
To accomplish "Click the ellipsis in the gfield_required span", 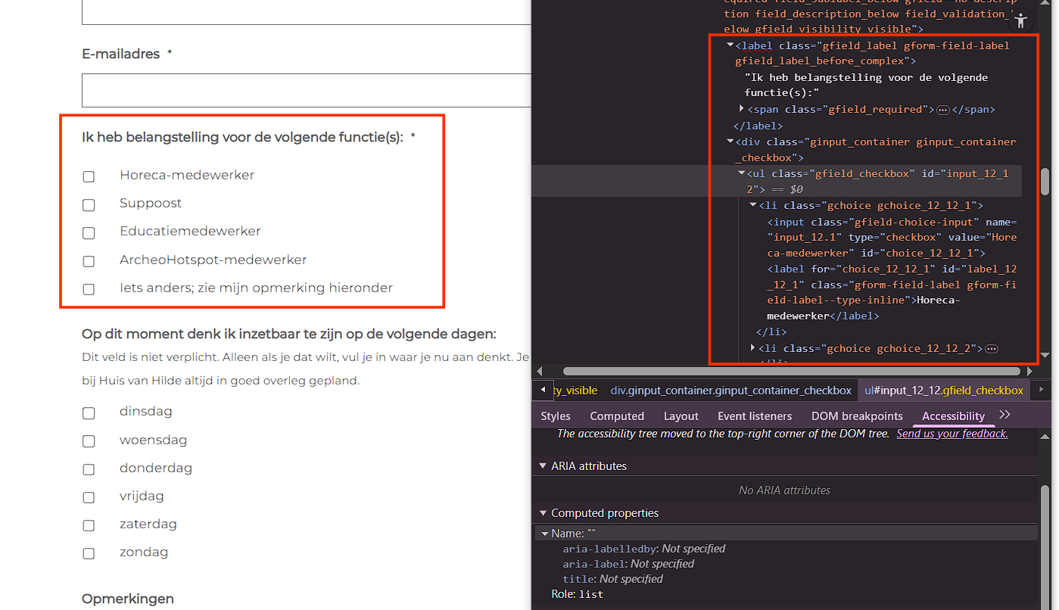I will click(x=942, y=110).
